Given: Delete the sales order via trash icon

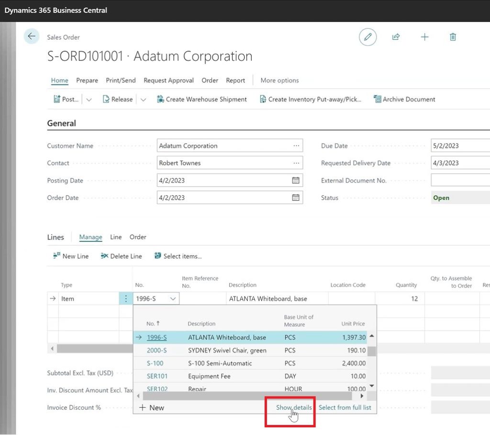Looking at the screenshot, I should 453,37.
